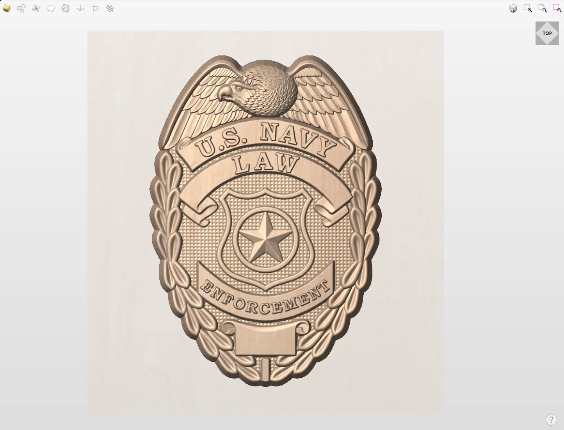564x430 pixels.
Task: Click the view cube's upper-left corner
Action: pos(538,24)
